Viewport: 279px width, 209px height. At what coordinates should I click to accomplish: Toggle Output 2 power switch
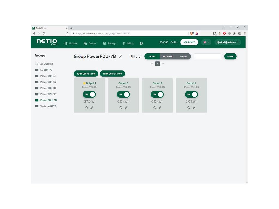123,94
